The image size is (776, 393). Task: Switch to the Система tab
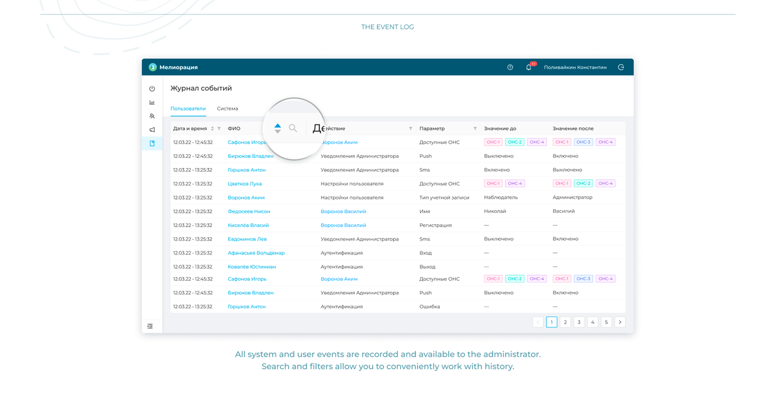[227, 108]
